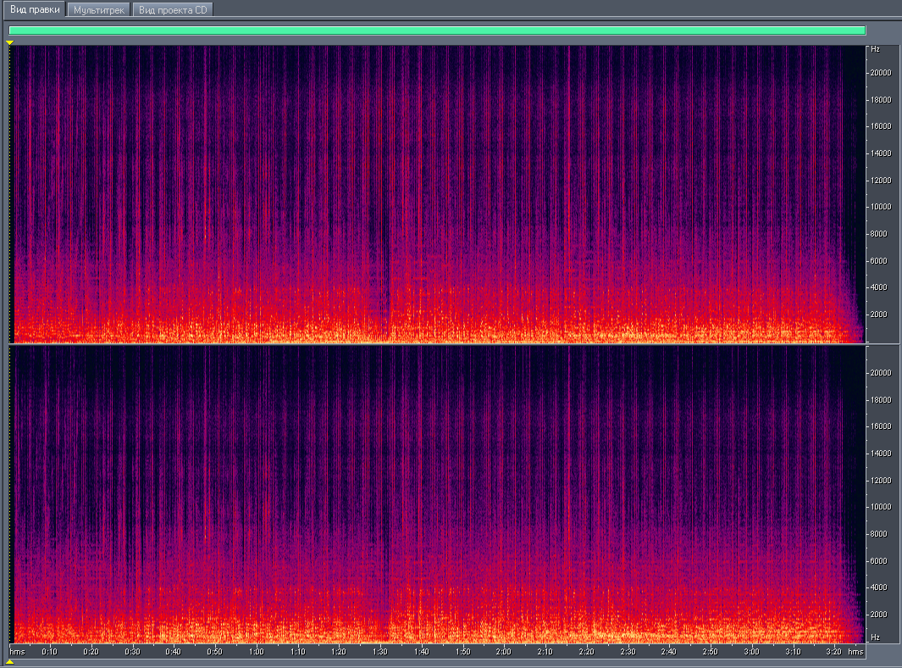902x668 pixels.
Task: Click the green horizontal zoom range bar
Action: tap(437, 31)
